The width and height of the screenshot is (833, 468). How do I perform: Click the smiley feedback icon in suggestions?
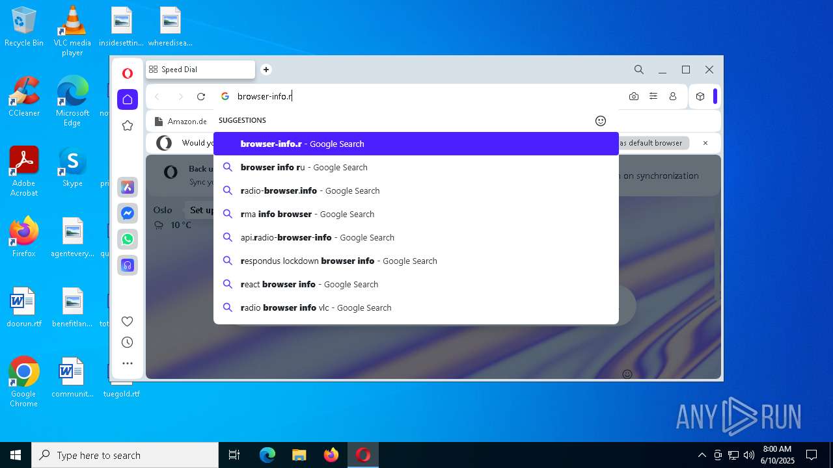[601, 121]
